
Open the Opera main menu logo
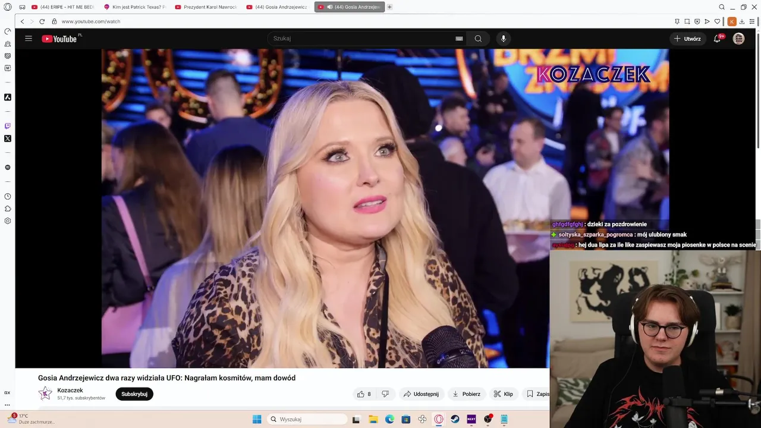(x=8, y=7)
